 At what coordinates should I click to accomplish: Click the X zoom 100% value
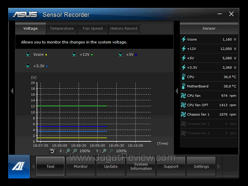[x=85, y=151]
